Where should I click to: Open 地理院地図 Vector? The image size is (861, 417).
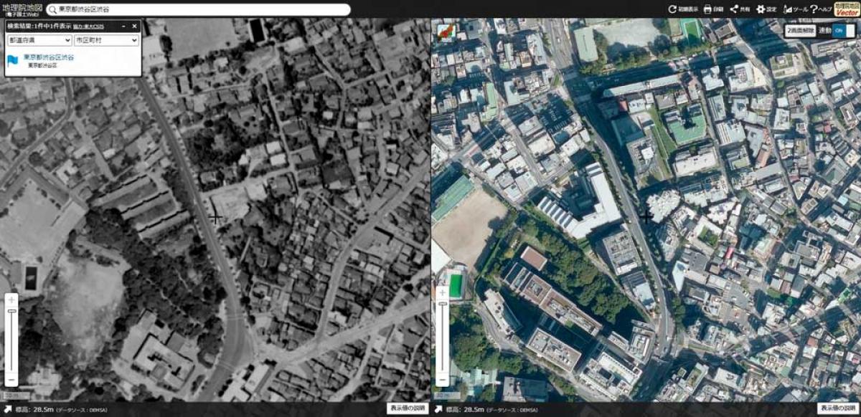click(x=847, y=9)
